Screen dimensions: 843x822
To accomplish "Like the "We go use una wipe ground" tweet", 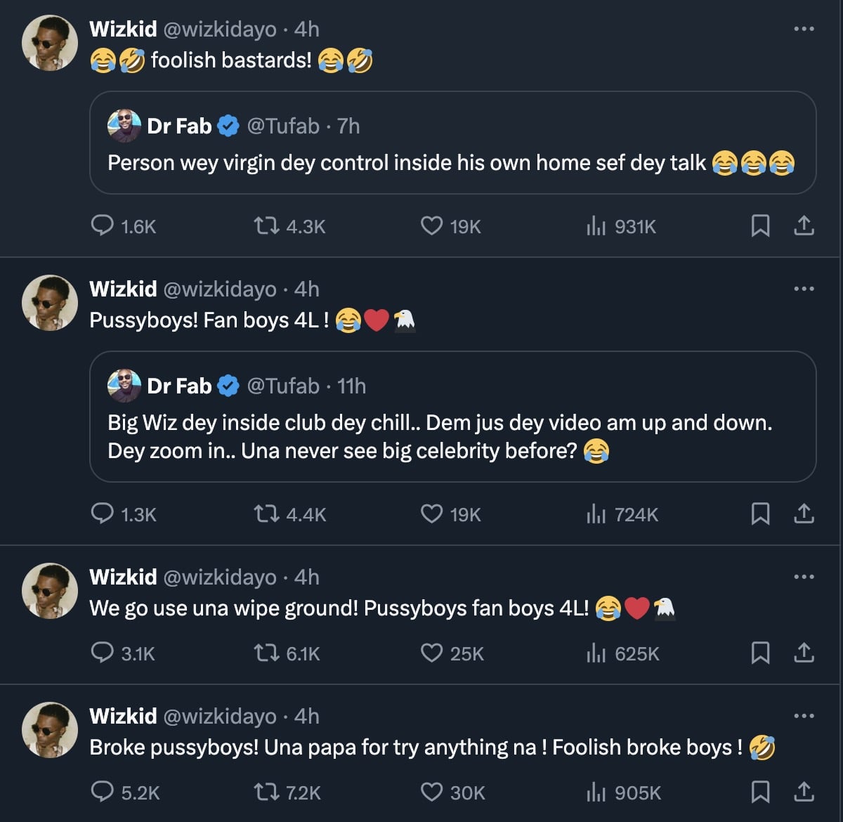I will 431,653.
